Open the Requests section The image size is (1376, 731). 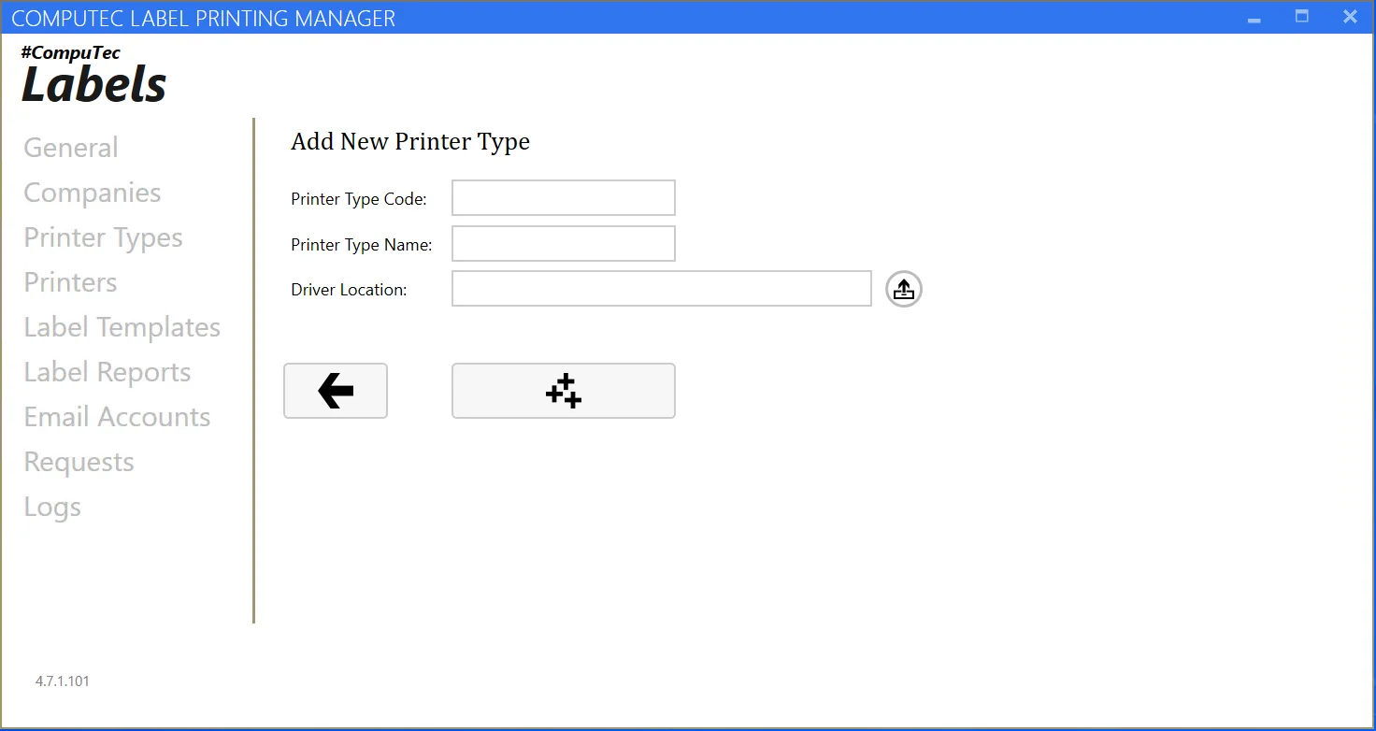[79, 461]
